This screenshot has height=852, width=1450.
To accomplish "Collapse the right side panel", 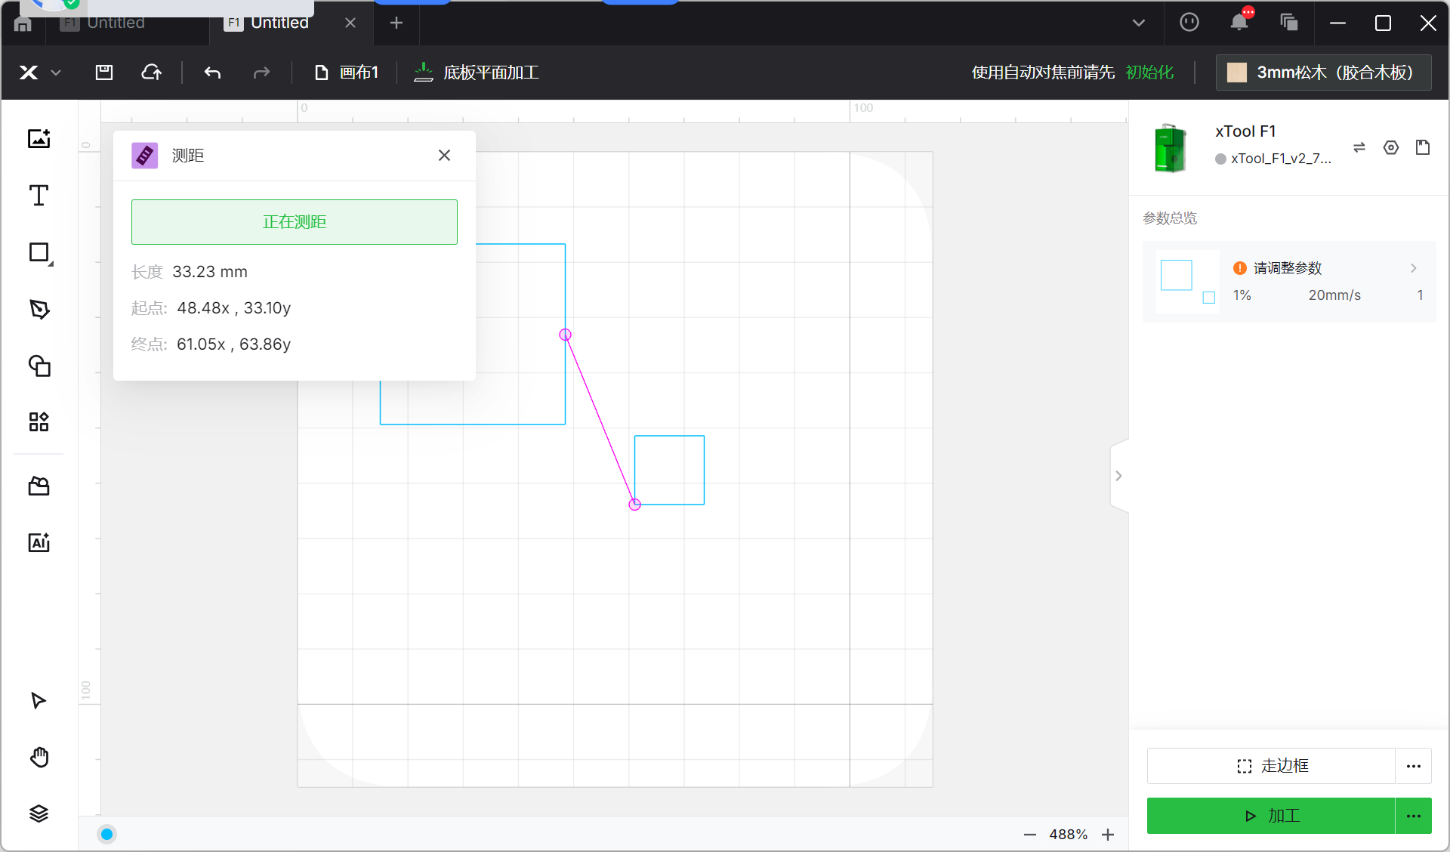I will (x=1118, y=476).
